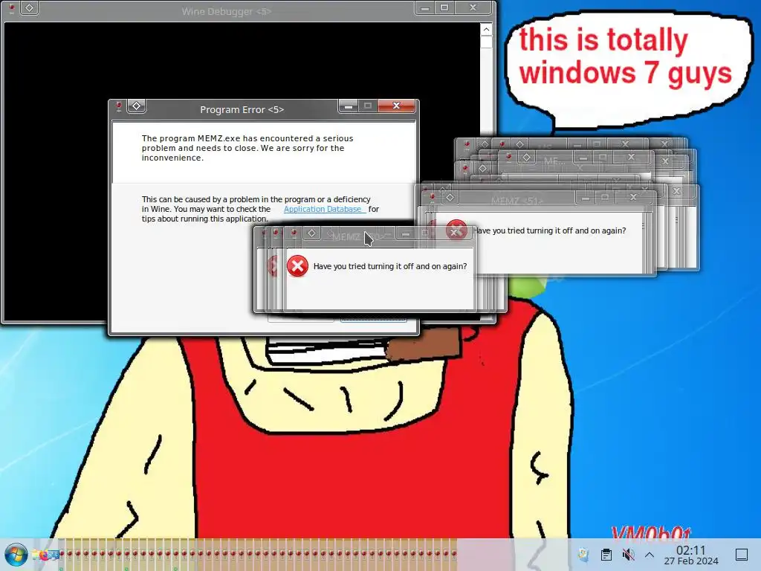The width and height of the screenshot is (761, 571).
Task: Click the 'The program MEMZ.exe has encountered' message
Action: pyautogui.click(x=247, y=148)
